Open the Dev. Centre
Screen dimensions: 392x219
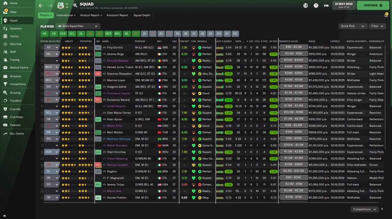17,134
